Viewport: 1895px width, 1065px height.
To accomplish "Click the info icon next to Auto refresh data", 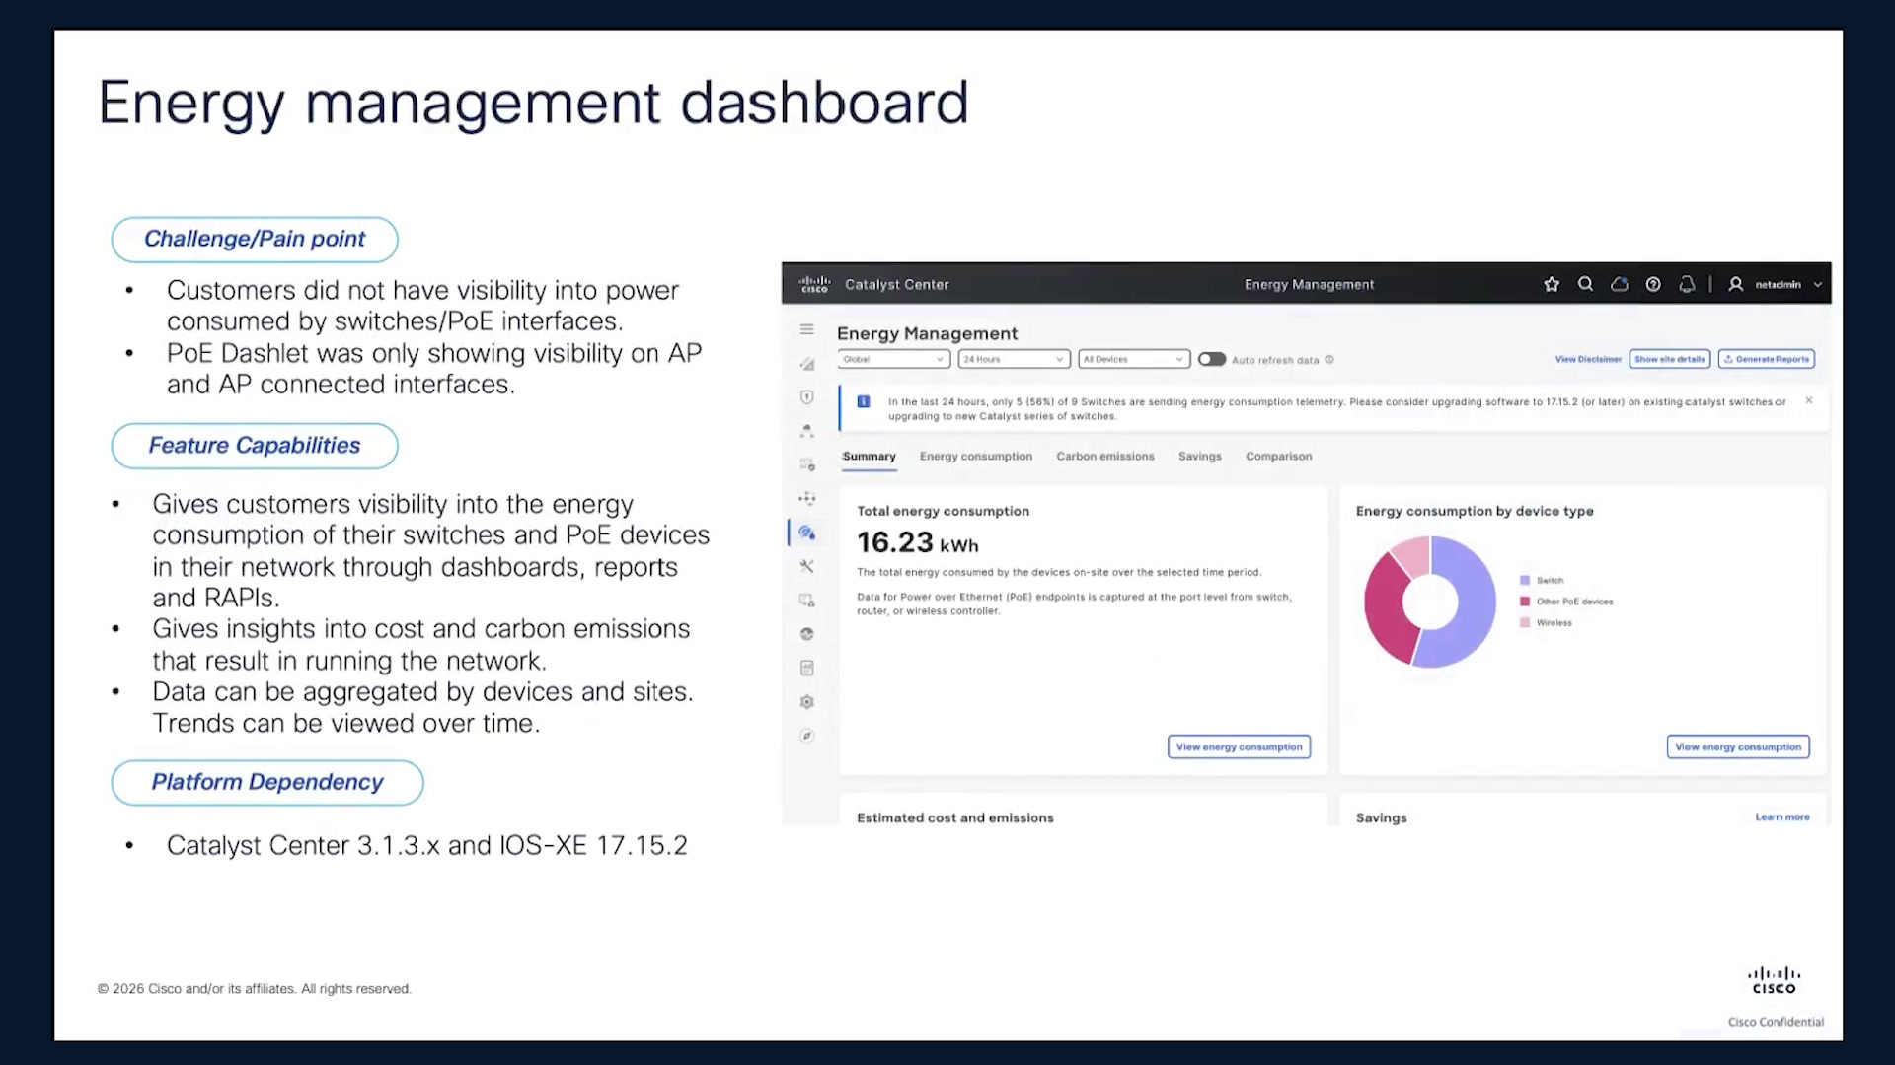I will (1329, 359).
